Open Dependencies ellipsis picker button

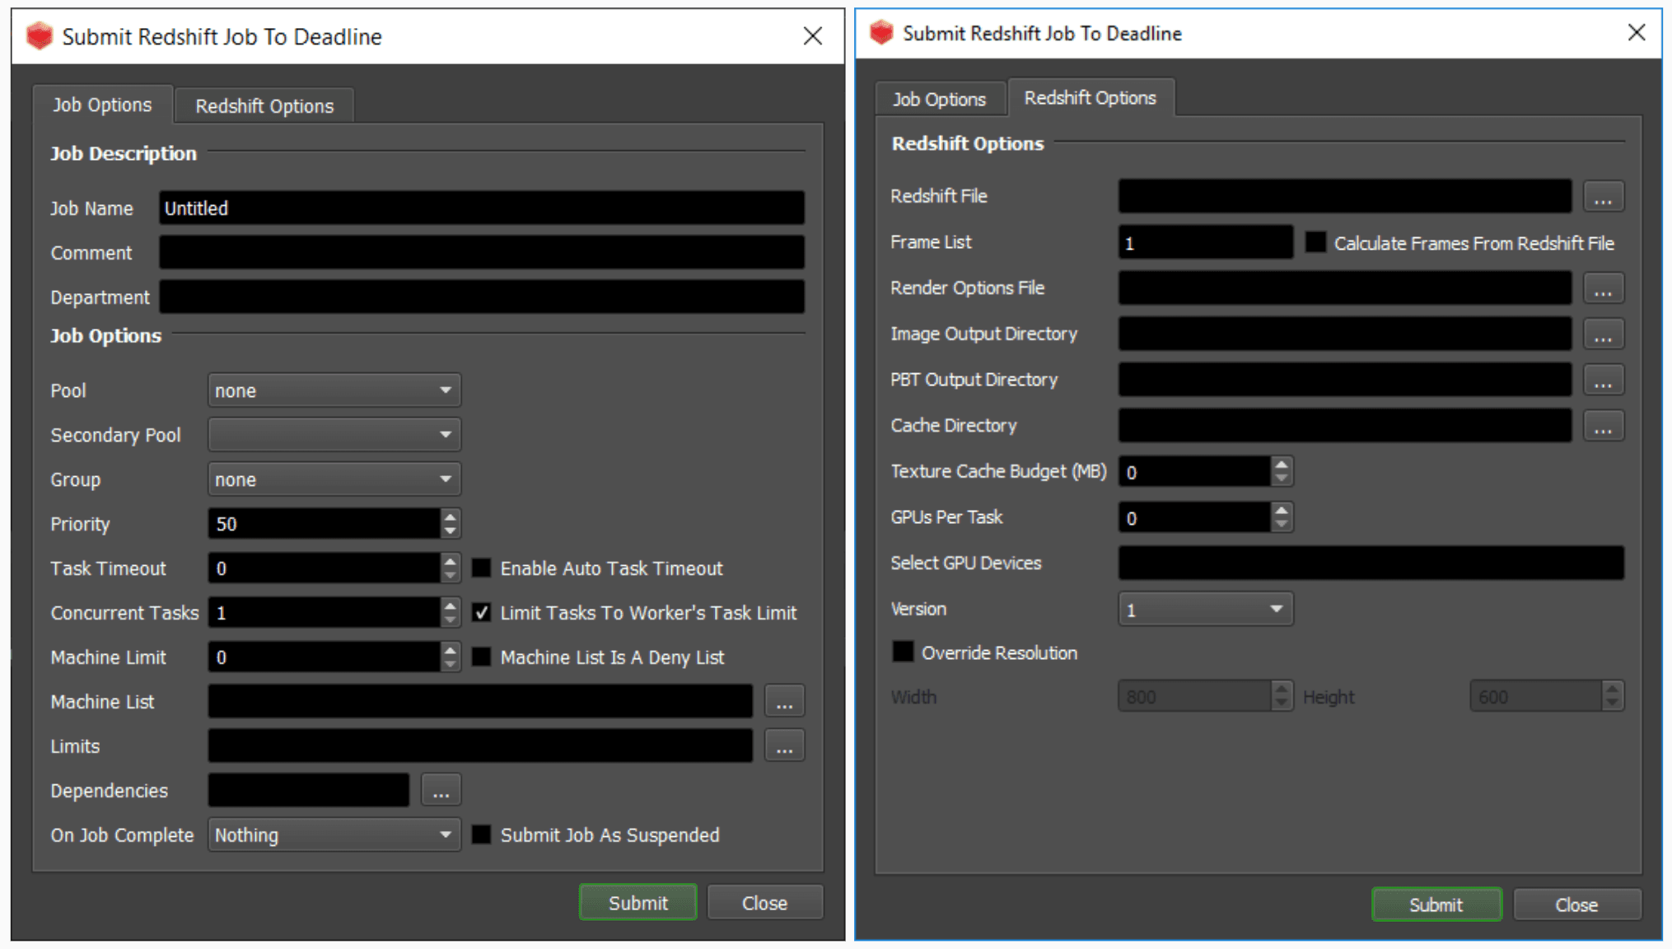(x=441, y=791)
